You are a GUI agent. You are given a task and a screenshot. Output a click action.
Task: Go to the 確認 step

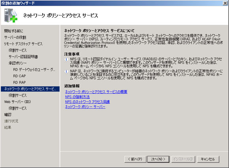click(8, 115)
